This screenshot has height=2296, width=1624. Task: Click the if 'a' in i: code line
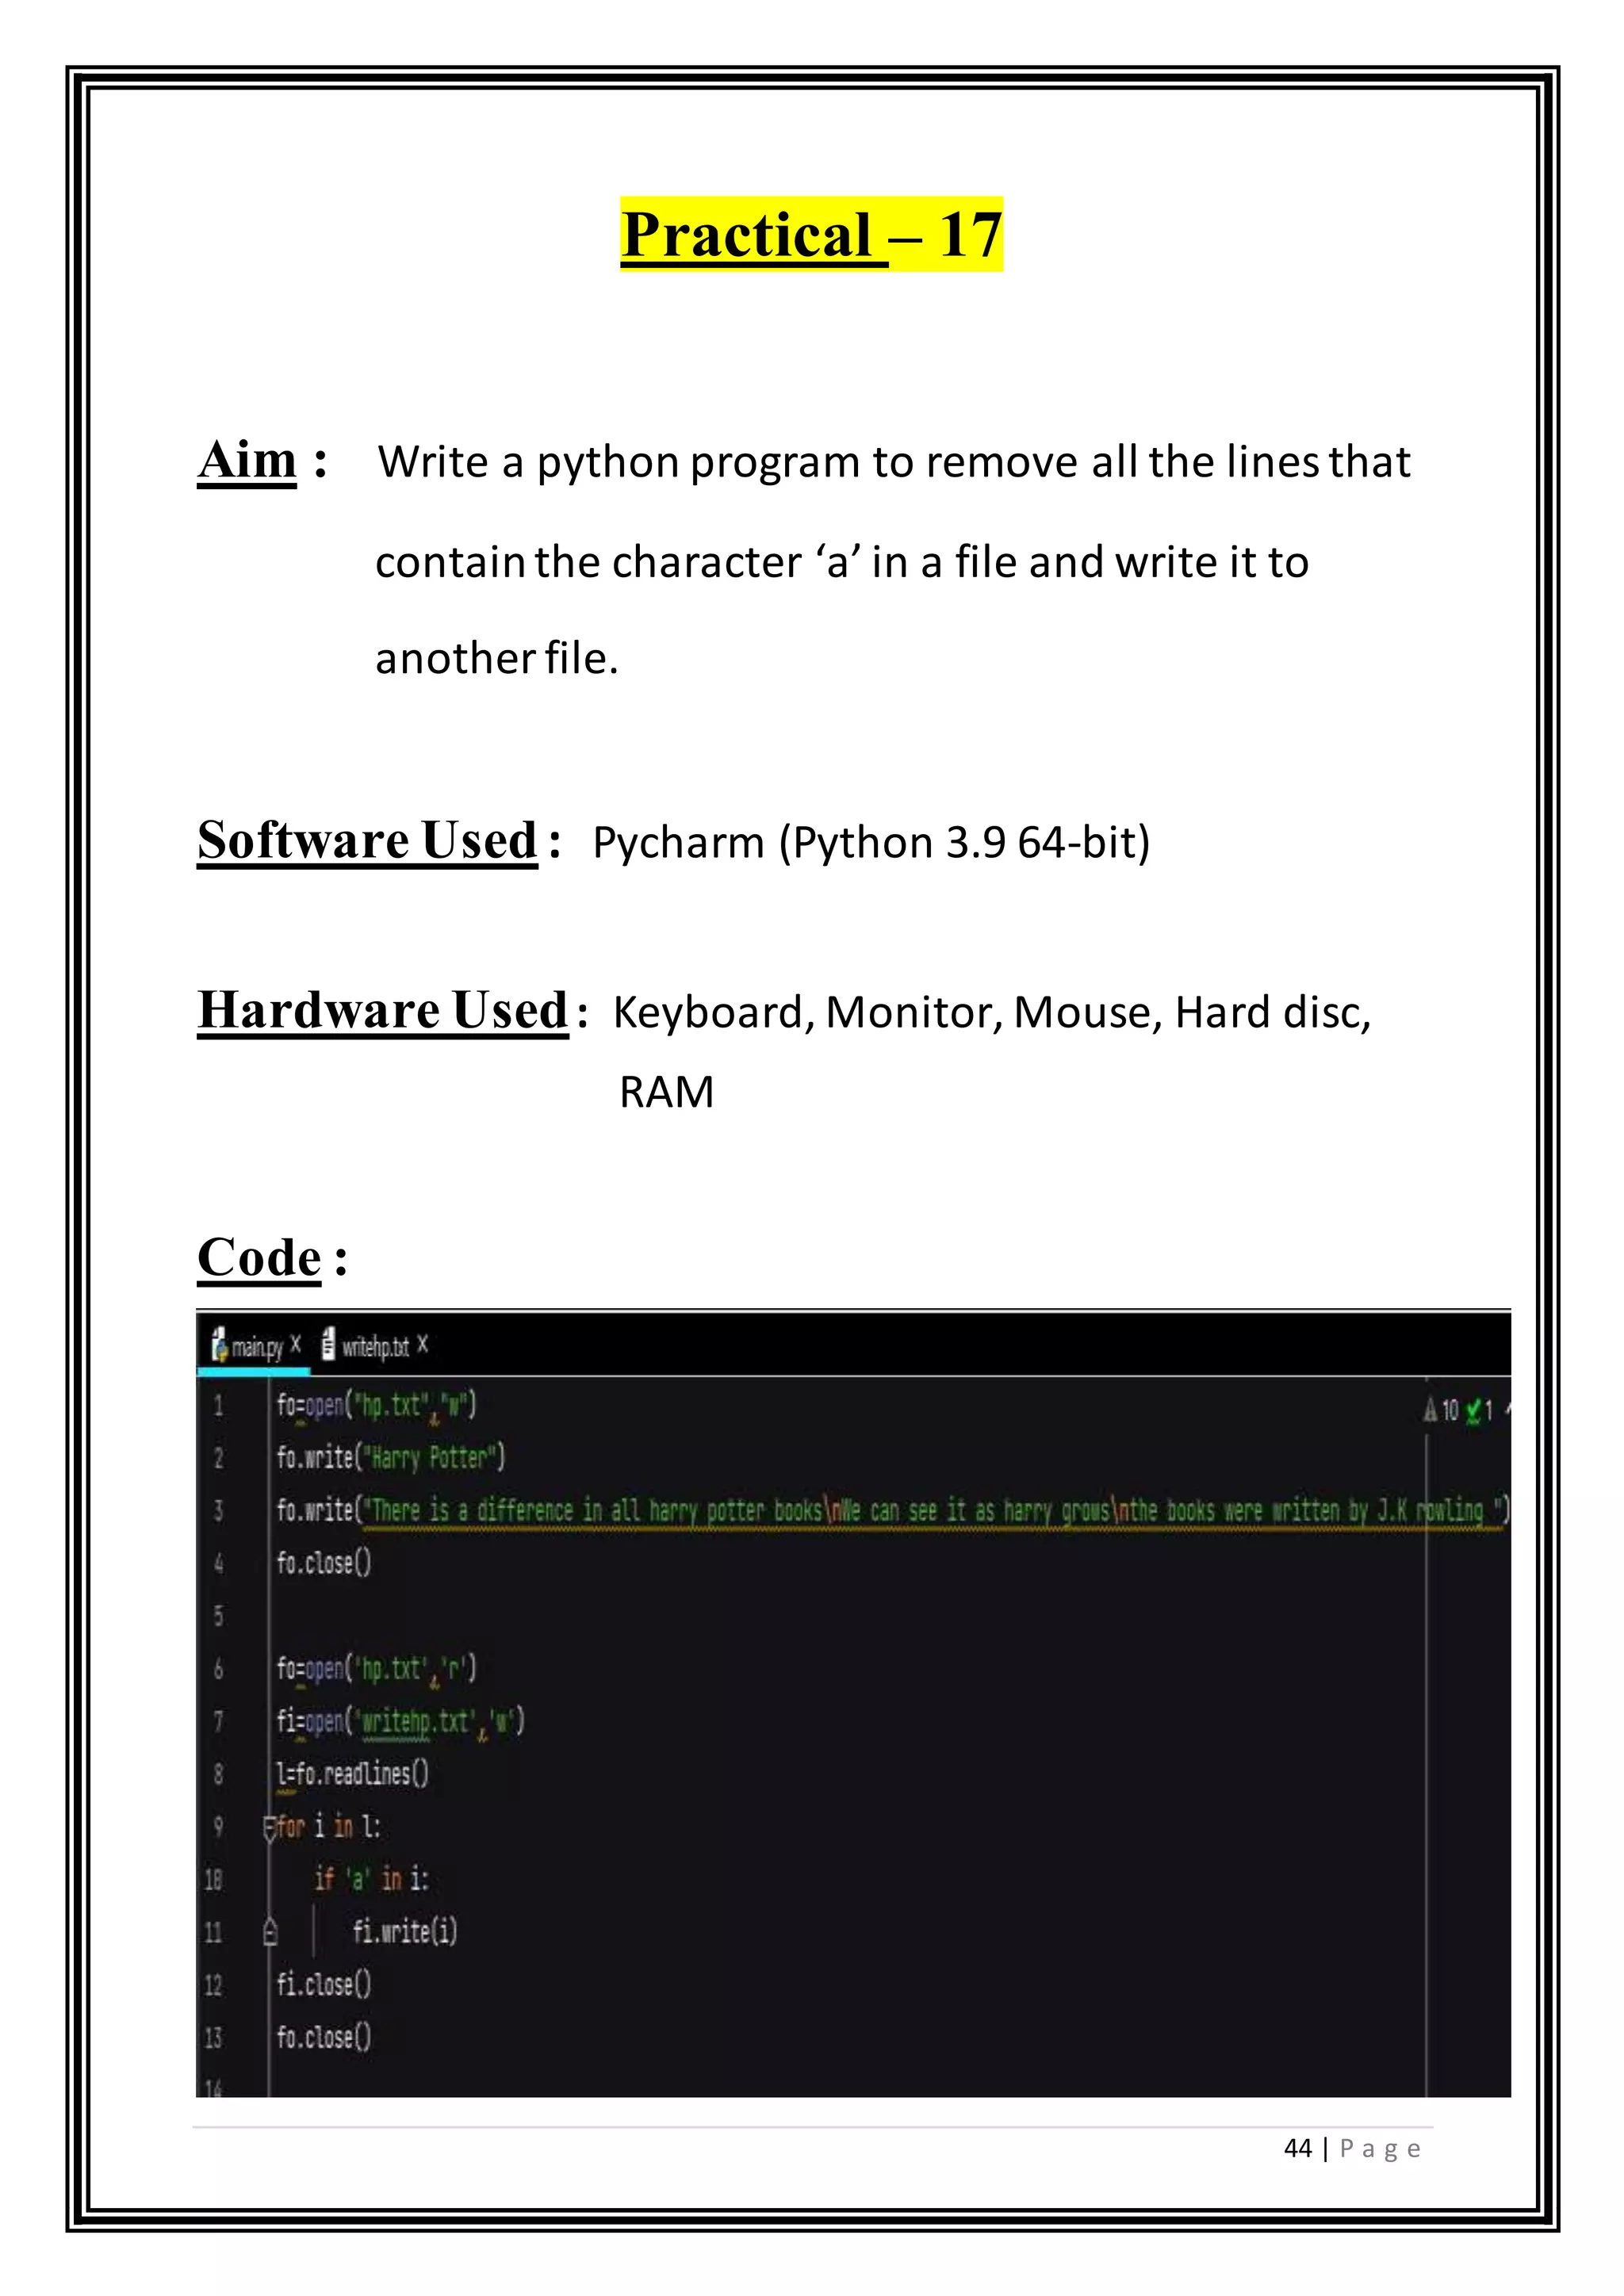click(x=371, y=1880)
